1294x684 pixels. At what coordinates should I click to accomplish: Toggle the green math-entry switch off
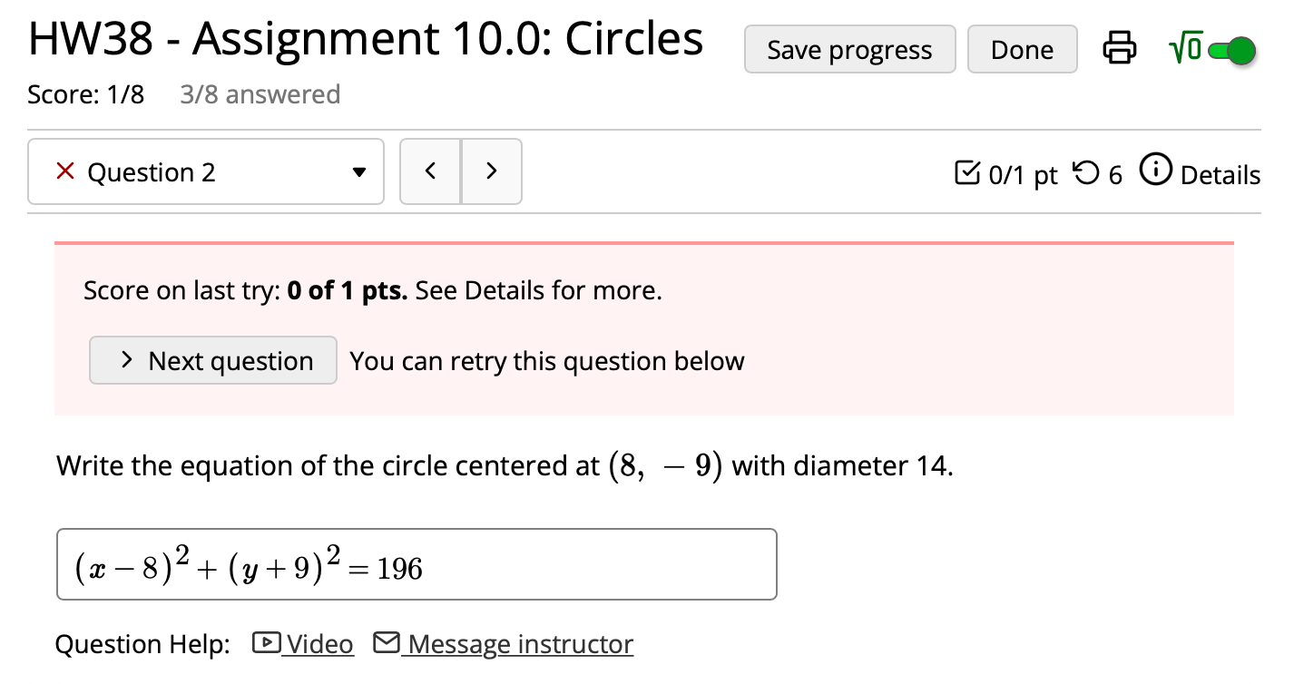tap(1233, 52)
